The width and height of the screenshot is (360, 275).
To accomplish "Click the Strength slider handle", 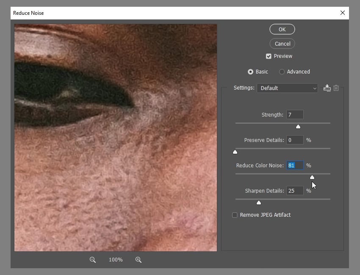I will (x=298, y=127).
